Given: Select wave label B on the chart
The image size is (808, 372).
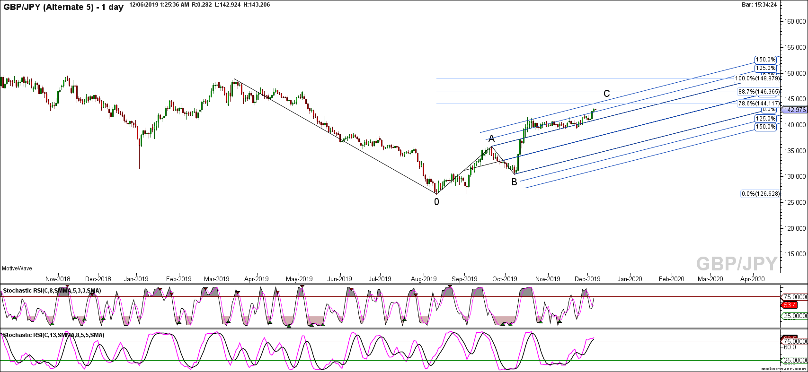Looking at the screenshot, I should (515, 182).
